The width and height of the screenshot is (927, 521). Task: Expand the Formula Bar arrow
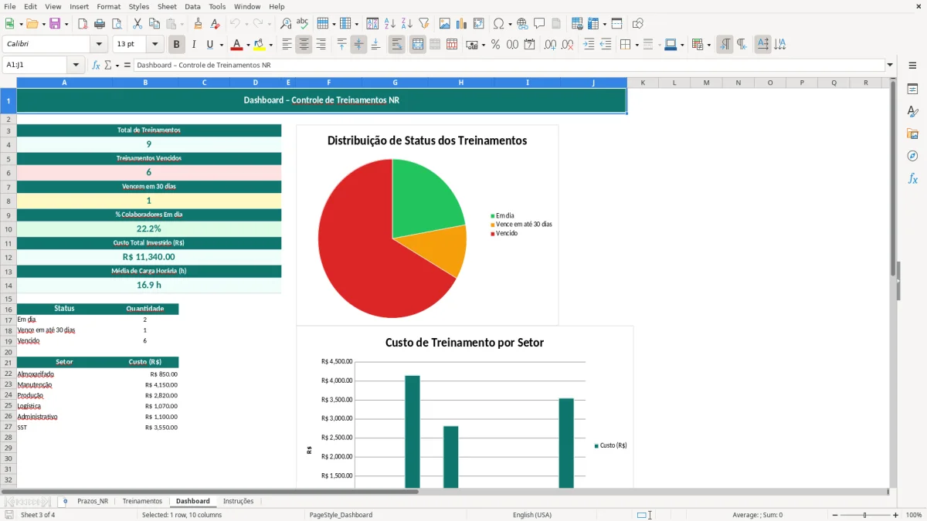(x=891, y=66)
